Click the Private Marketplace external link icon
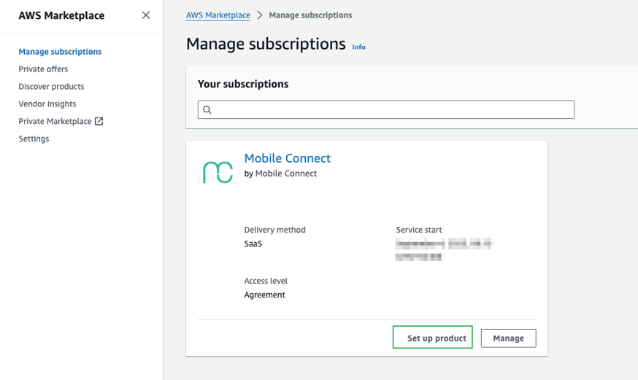Viewport: 638px width, 380px height. [x=99, y=121]
